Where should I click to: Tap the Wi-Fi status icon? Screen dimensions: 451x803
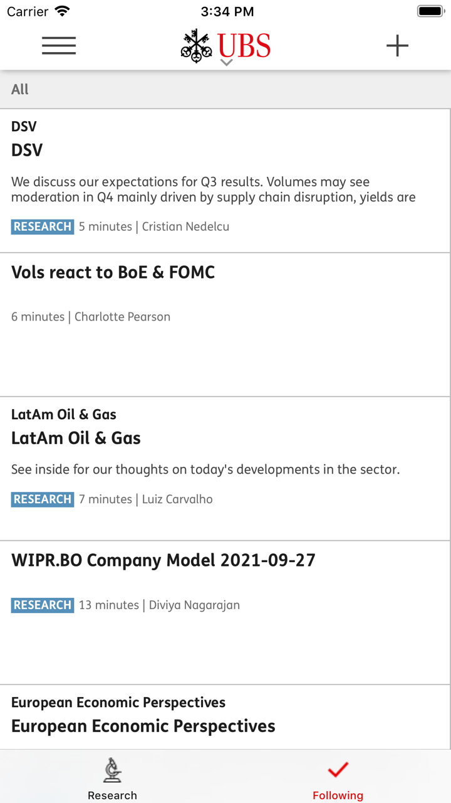pyautogui.click(x=62, y=11)
